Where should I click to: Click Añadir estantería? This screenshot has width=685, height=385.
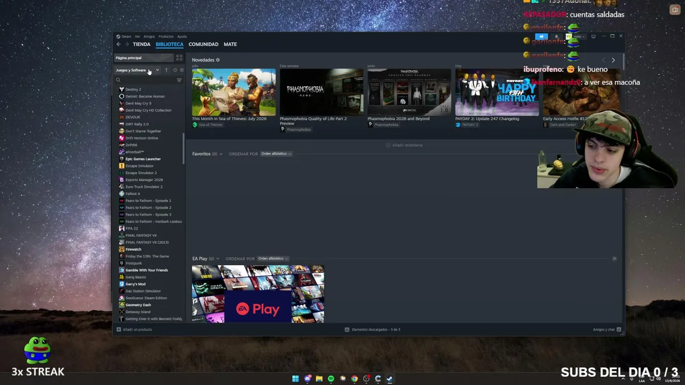404,145
